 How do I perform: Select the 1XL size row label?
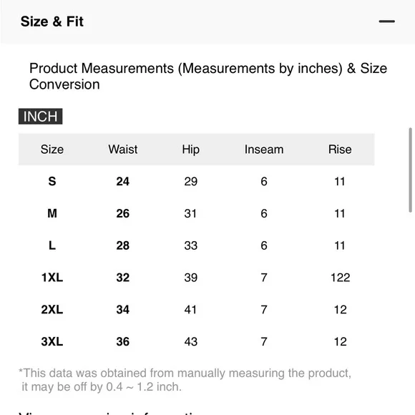[52, 278]
